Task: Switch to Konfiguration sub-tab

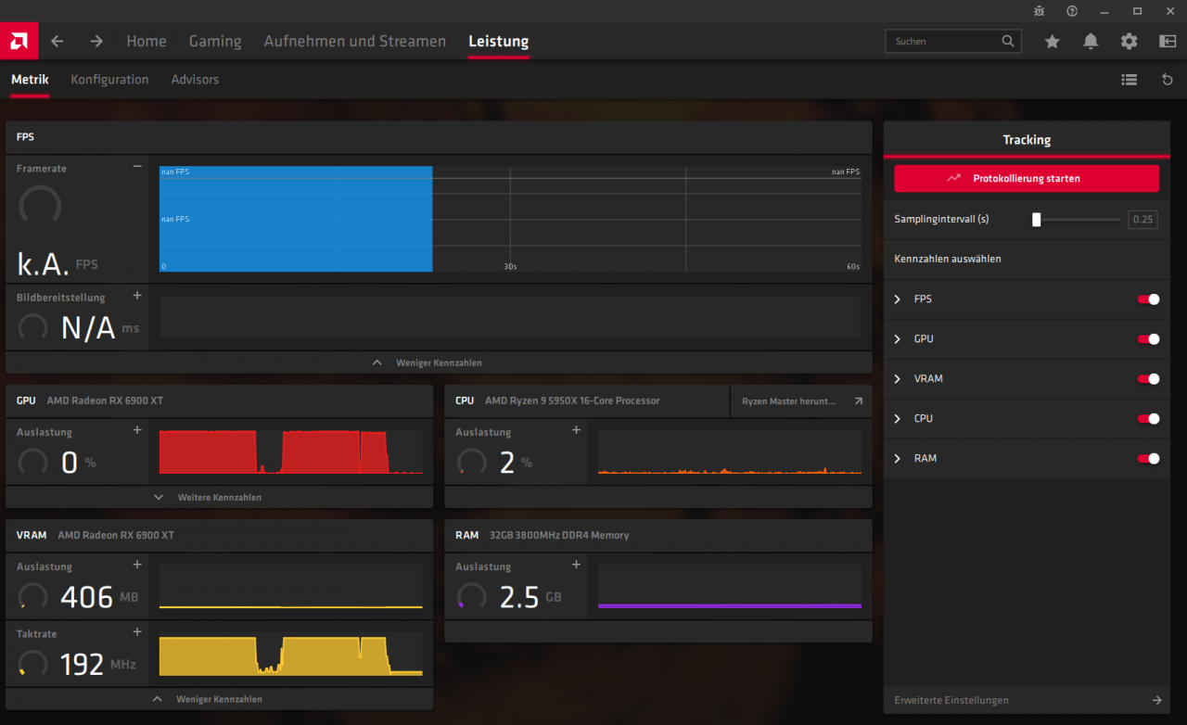Action: click(109, 80)
